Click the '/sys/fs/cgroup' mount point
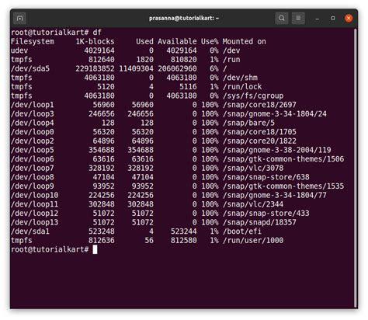This screenshot has height=320, width=368. 253,96
